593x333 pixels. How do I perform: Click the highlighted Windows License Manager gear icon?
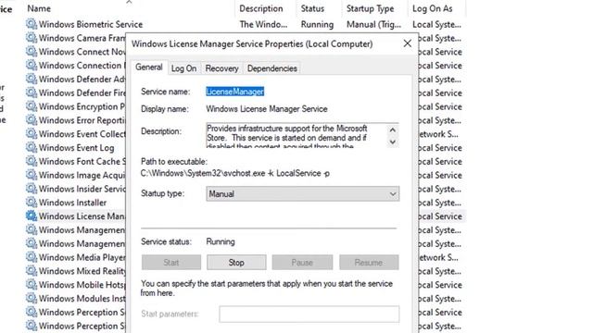tap(32, 216)
